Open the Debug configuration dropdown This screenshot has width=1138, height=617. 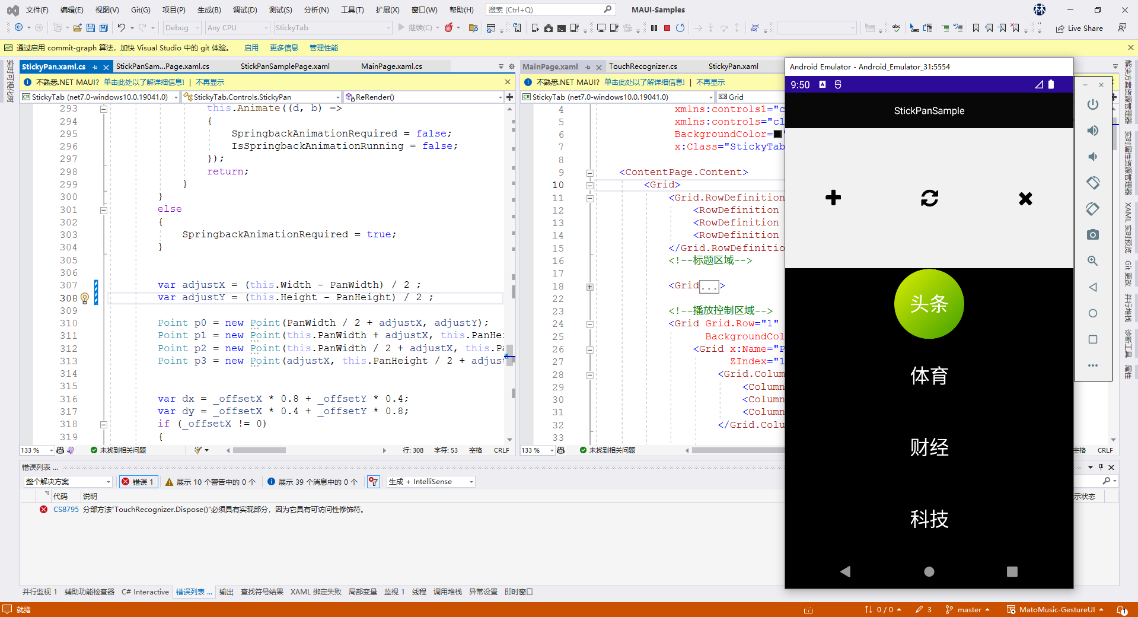[x=181, y=28]
